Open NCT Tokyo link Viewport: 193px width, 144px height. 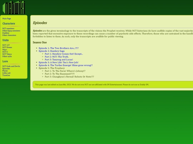click(7, 54)
